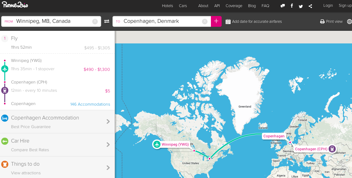Viewport: 352px width, 178px height.
Task: Click the FROM input field
Action: [51, 21]
